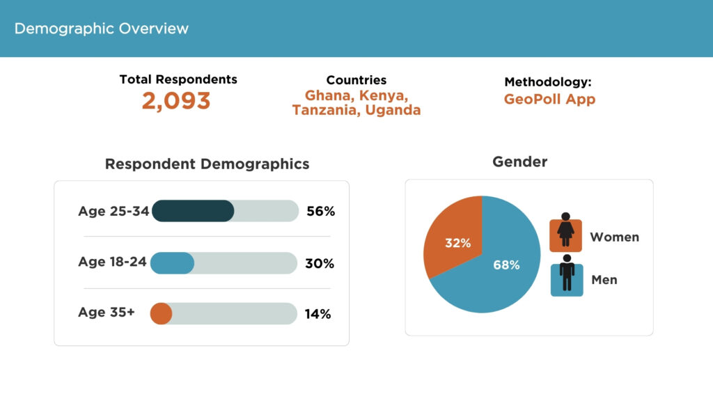Click the Demographic Overview header title
The width and height of the screenshot is (713, 401).
(102, 29)
